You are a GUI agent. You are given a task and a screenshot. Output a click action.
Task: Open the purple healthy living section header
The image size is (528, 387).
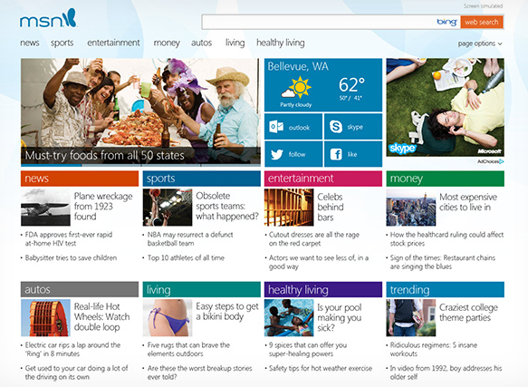point(323,289)
